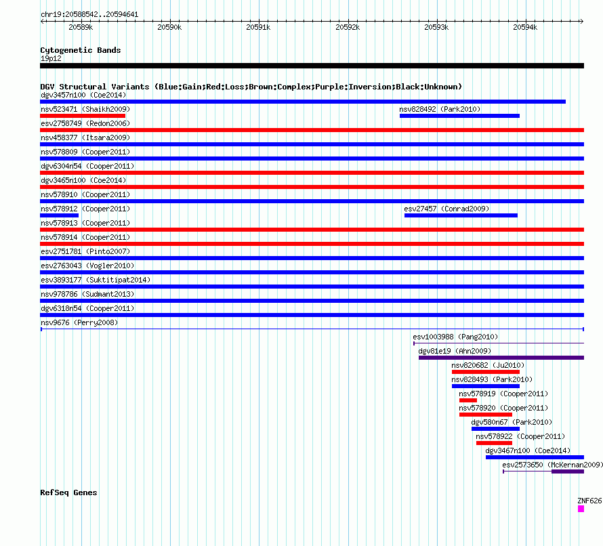The width and height of the screenshot is (603, 546).
Task: Click the nsv578910 (Cooper2011) label
Action: click(x=85, y=194)
